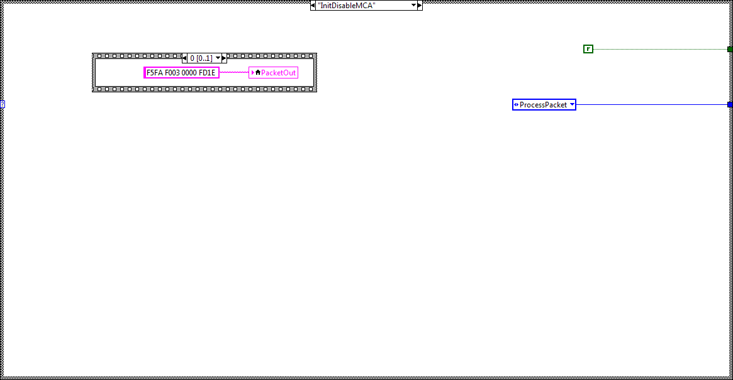The width and height of the screenshot is (733, 380).
Task: Open the InitDisableMCA case selector dropdown
Action: (414, 5)
